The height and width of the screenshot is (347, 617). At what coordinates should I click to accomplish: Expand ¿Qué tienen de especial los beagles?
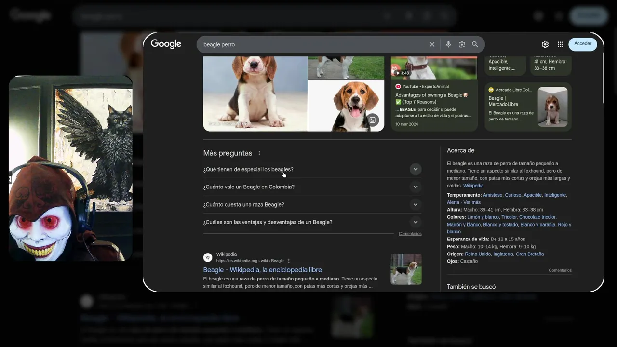coord(312,170)
